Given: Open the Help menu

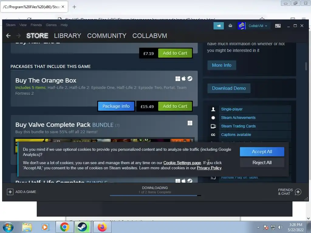Looking at the screenshot, I should pos(64,25).
